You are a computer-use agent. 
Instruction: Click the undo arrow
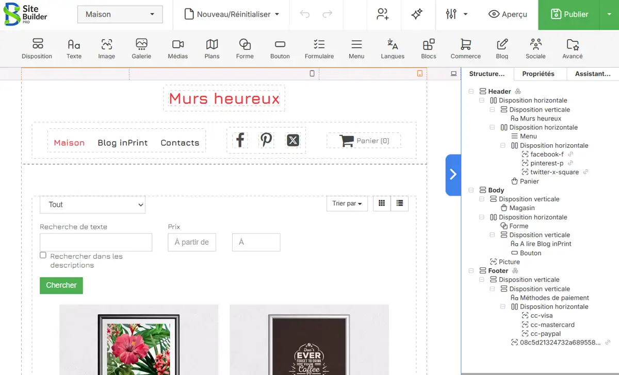click(x=305, y=14)
